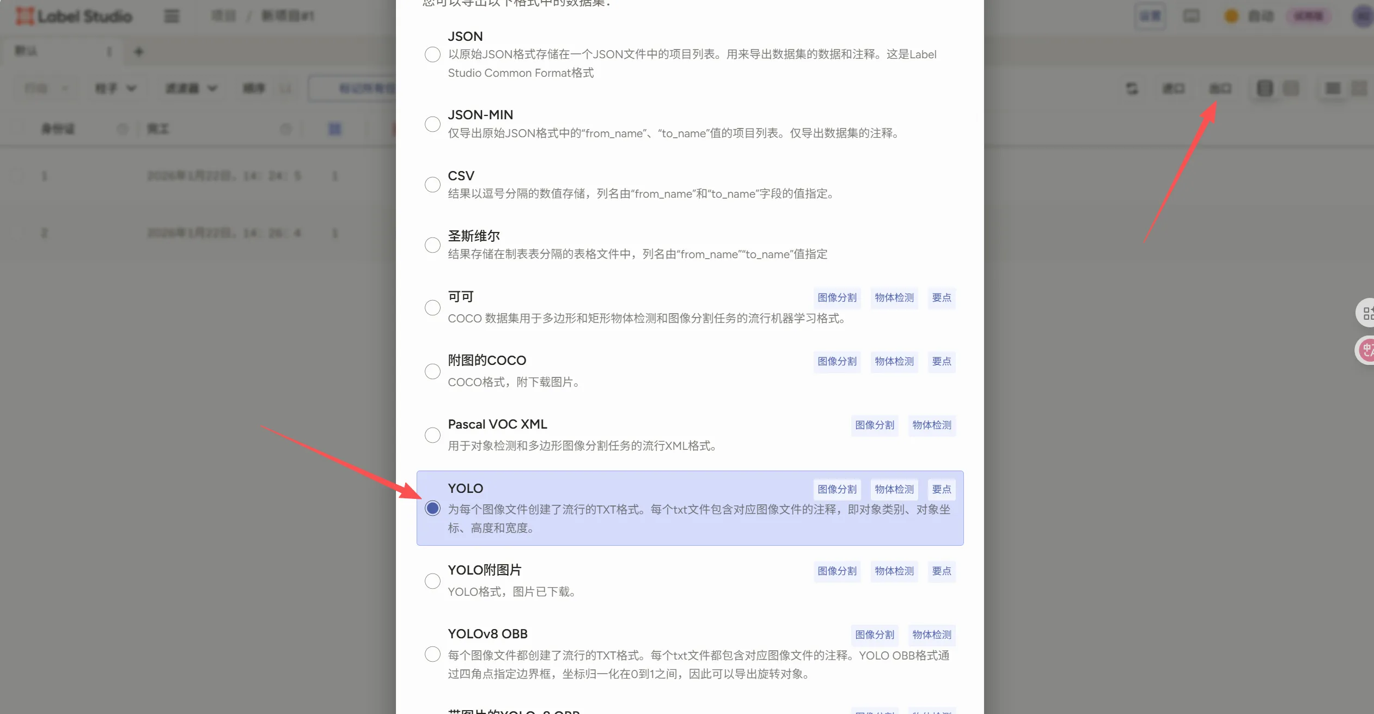Click the import icon in the top toolbar
The height and width of the screenshot is (714, 1374).
pos(1174,88)
